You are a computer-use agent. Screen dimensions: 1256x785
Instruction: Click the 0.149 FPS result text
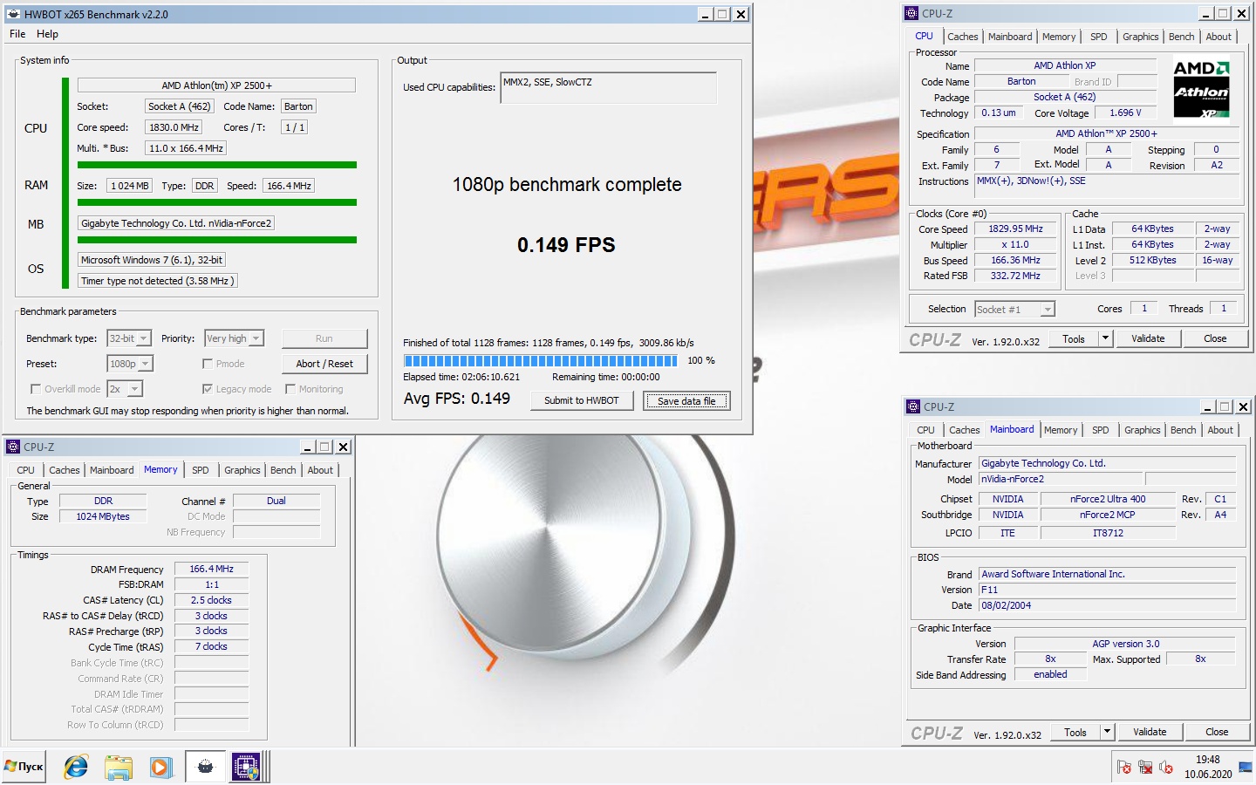tap(566, 245)
